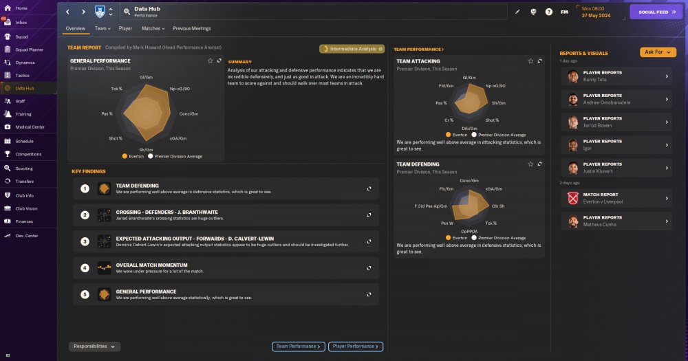Screen dimensions: 688x361
Task: Open the help question mark icon
Action: click(x=548, y=12)
